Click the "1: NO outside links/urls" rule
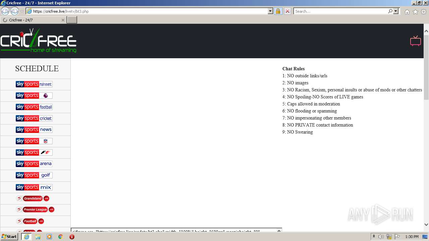This screenshot has width=429, height=241. (305, 76)
